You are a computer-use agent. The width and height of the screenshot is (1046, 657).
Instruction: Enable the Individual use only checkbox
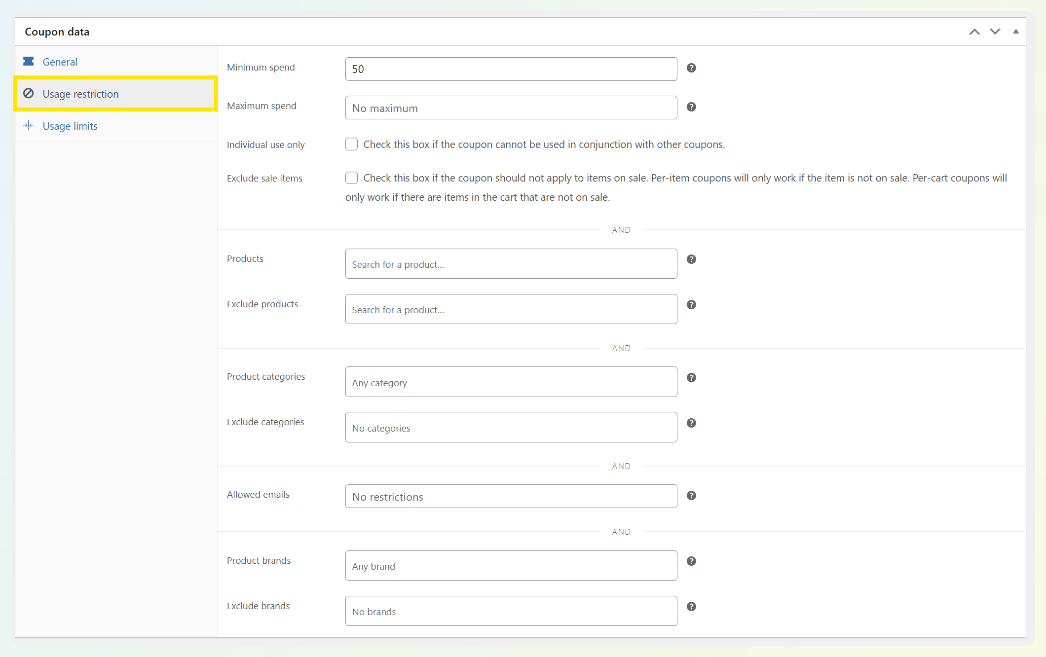351,144
